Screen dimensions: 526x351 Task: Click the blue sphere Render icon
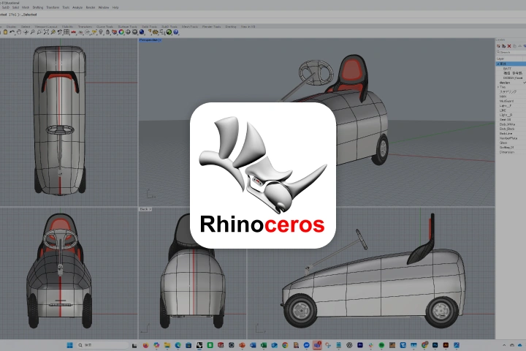tap(142, 32)
